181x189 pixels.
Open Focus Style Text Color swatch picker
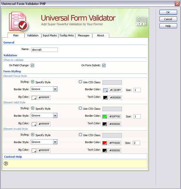coord(105,98)
